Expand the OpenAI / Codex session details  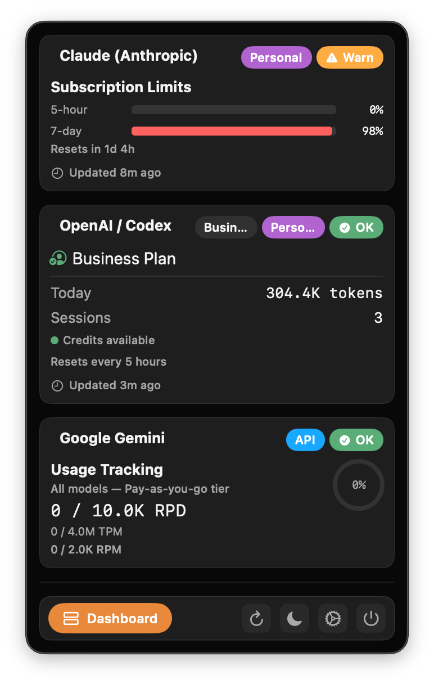[x=115, y=226]
